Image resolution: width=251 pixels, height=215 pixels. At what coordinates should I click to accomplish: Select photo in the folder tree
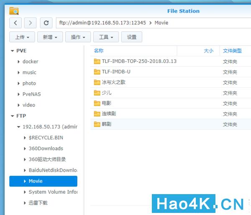[29, 83]
